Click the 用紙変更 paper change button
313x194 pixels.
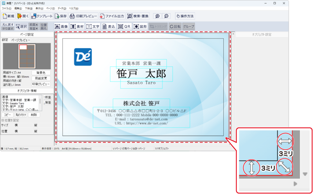(x=41, y=79)
